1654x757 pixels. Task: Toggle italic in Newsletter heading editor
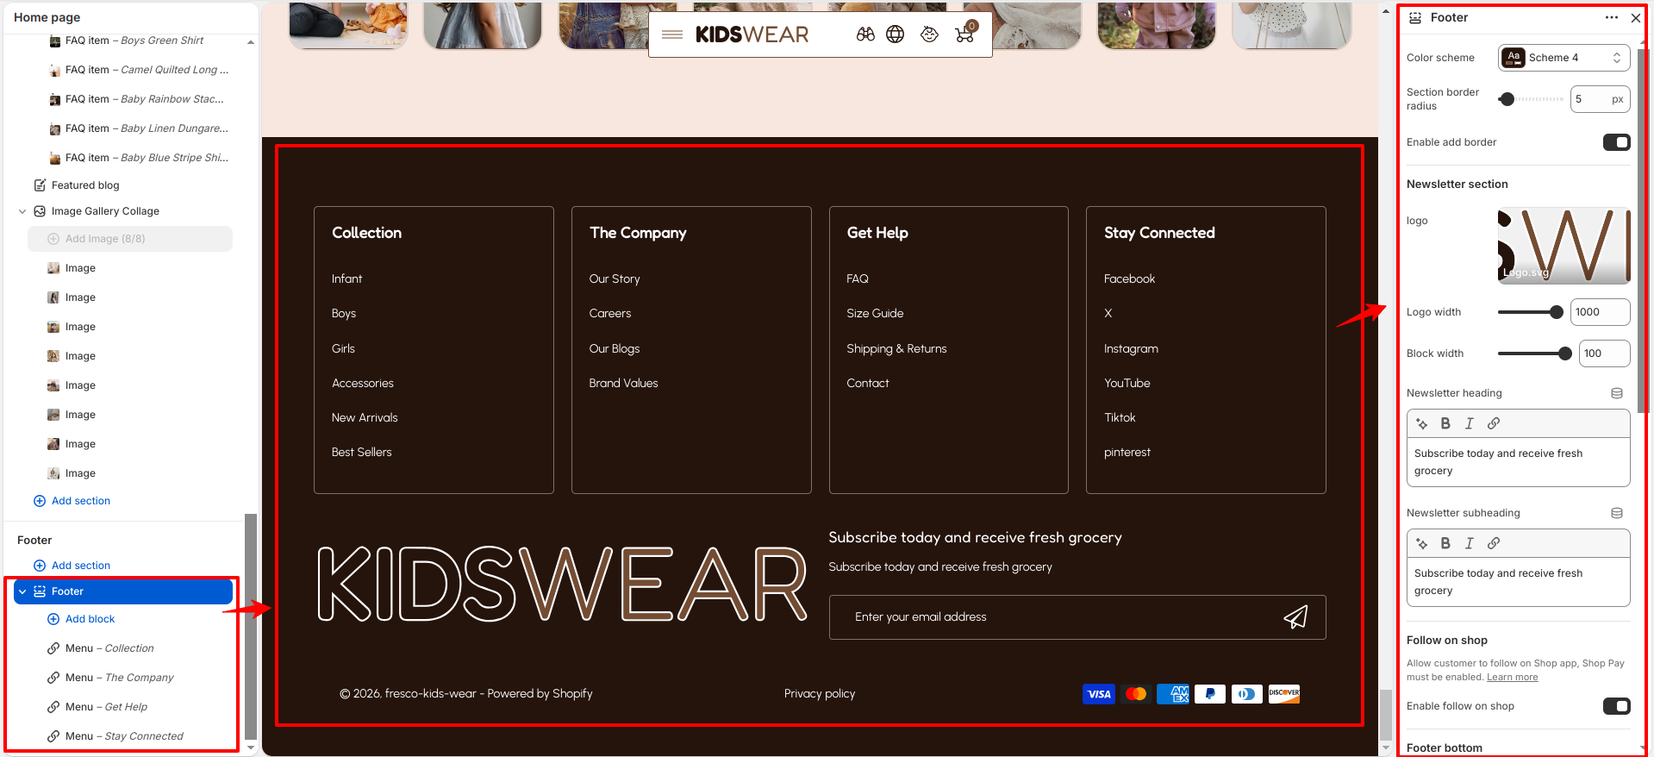pyautogui.click(x=1470, y=423)
